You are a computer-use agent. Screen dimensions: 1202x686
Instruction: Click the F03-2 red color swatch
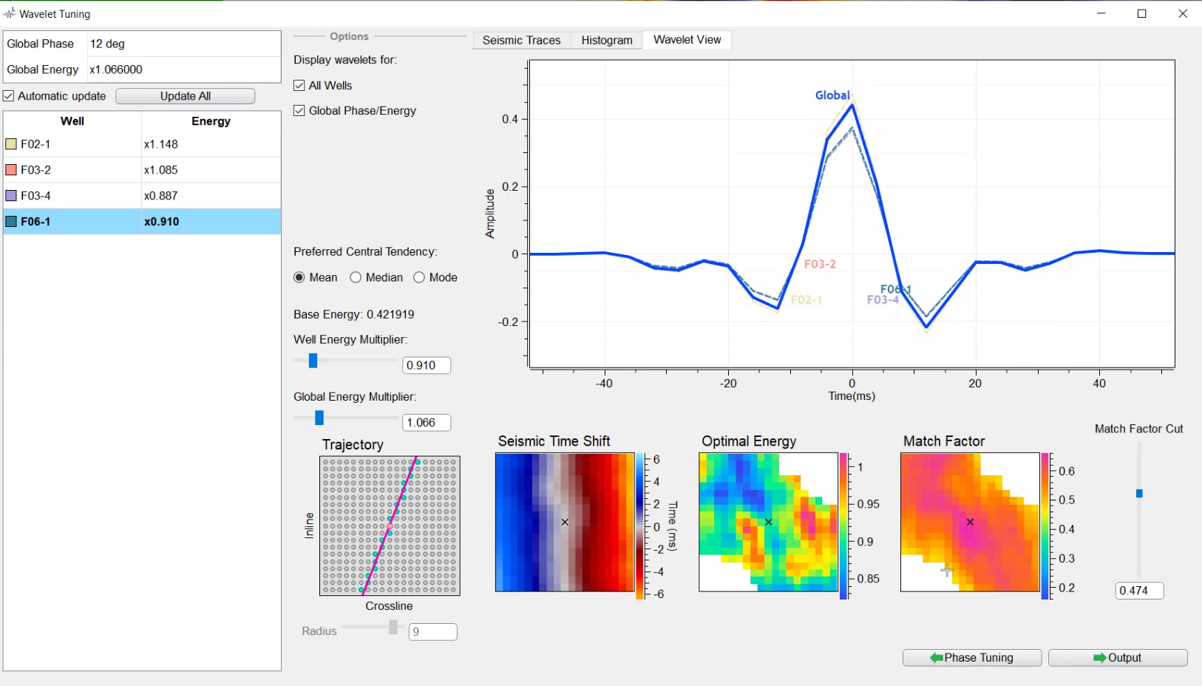pyautogui.click(x=11, y=170)
